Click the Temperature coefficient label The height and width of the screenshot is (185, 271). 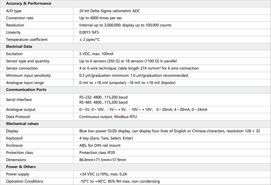27,40
